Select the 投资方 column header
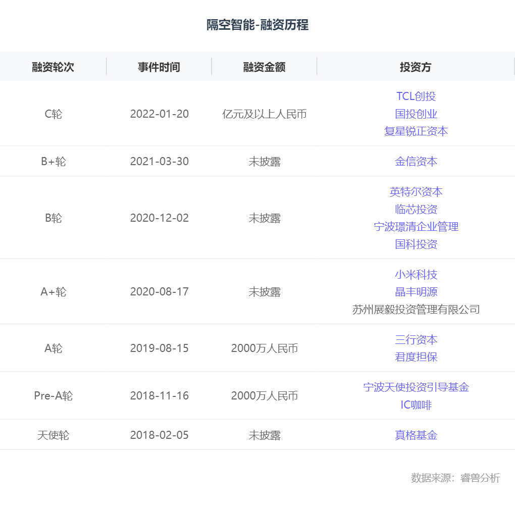The width and height of the screenshot is (515, 505). [x=416, y=67]
